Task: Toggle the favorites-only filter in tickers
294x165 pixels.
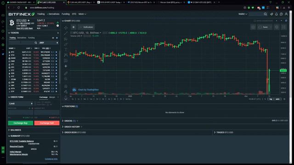Action: pos(57,38)
